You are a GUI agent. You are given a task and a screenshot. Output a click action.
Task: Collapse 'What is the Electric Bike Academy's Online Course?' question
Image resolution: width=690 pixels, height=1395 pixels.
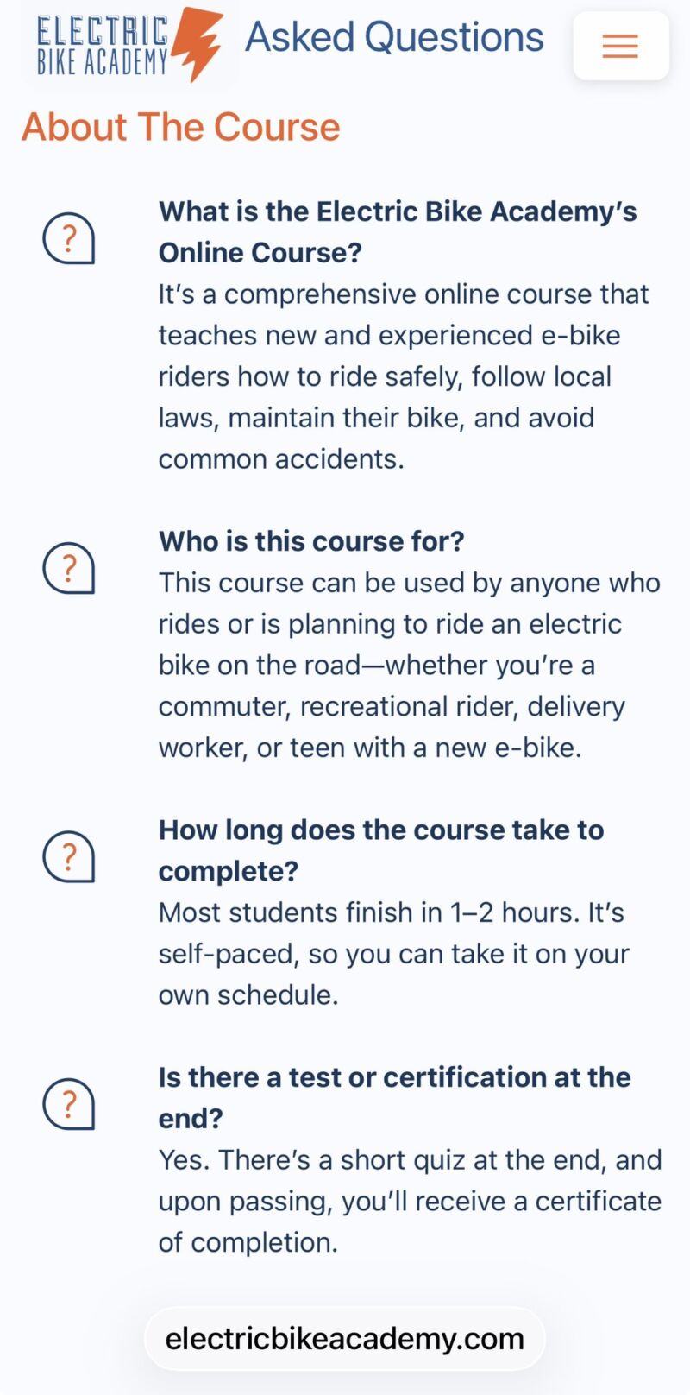coord(397,231)
